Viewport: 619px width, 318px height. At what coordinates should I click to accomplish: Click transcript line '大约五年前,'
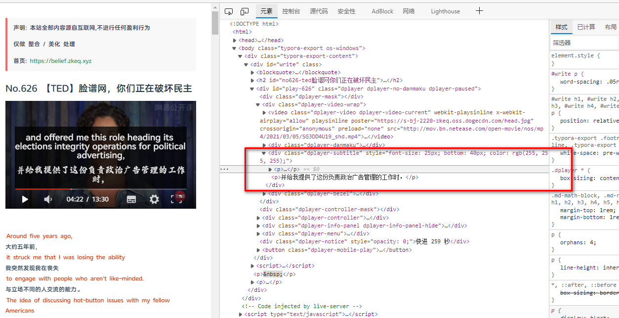click(x=21, y=247)
